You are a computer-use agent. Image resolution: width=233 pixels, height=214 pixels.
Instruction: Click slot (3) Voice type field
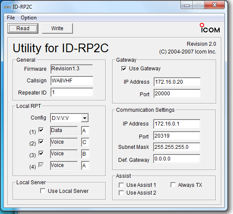tap(64, 154)
